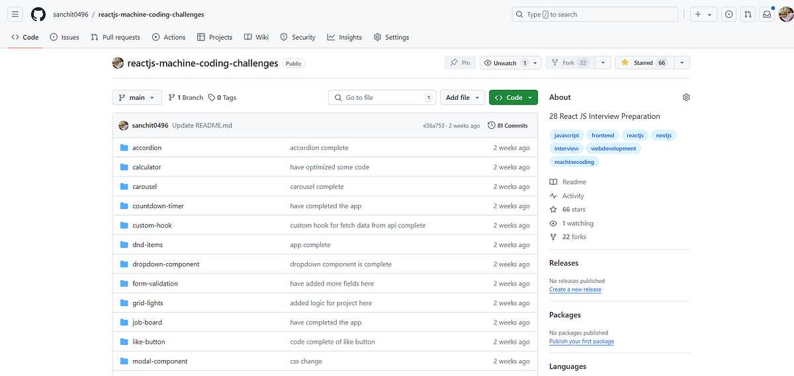
Task: Open the About settings gear icon
Action: coord(686,97)
